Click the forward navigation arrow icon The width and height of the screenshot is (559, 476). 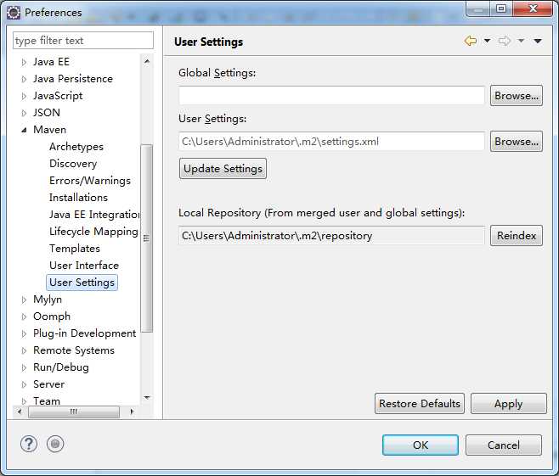[505, 41]
